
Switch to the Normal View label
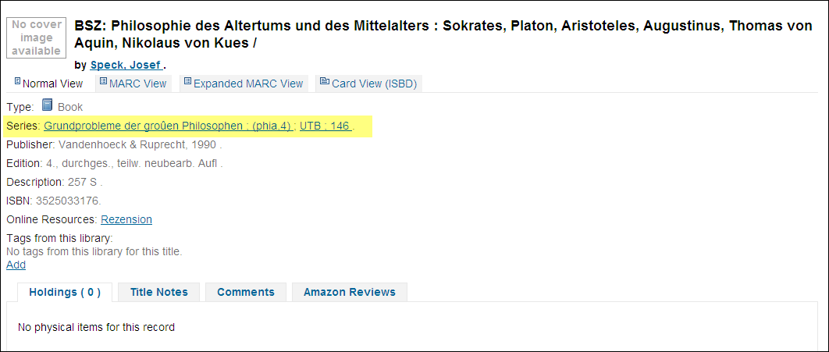(52, 84)
